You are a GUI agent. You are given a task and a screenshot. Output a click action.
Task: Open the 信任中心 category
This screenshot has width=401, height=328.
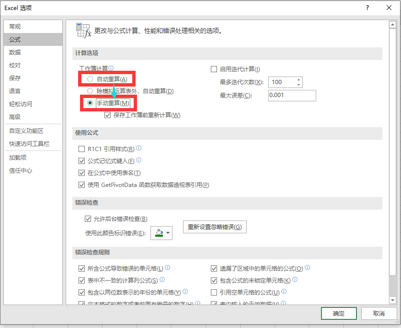(x=33, y=171)
